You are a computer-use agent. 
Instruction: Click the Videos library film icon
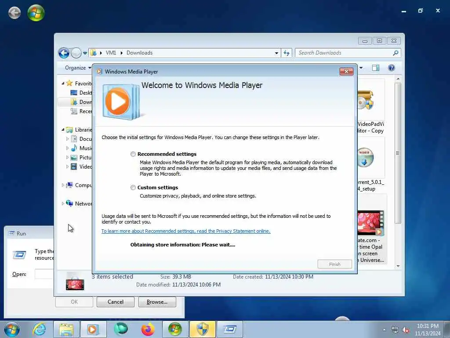coord(74,166)
